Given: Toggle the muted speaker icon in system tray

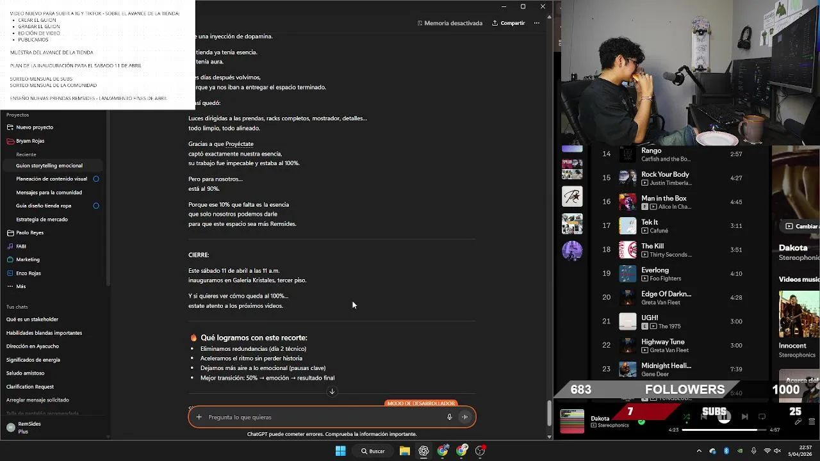Looking at the screenshot, I should (778, 451).
